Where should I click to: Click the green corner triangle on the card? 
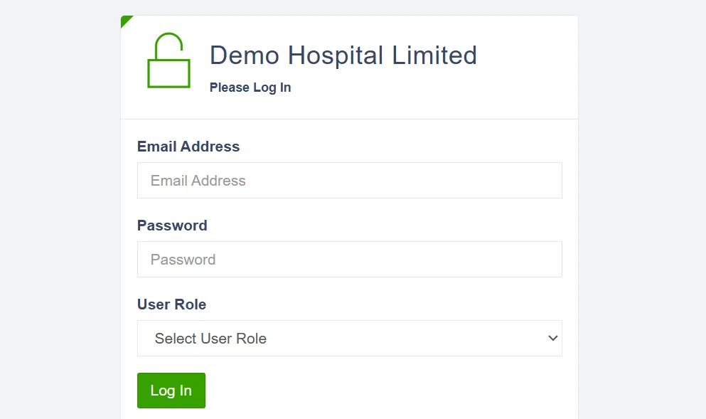tap(125, 20)
